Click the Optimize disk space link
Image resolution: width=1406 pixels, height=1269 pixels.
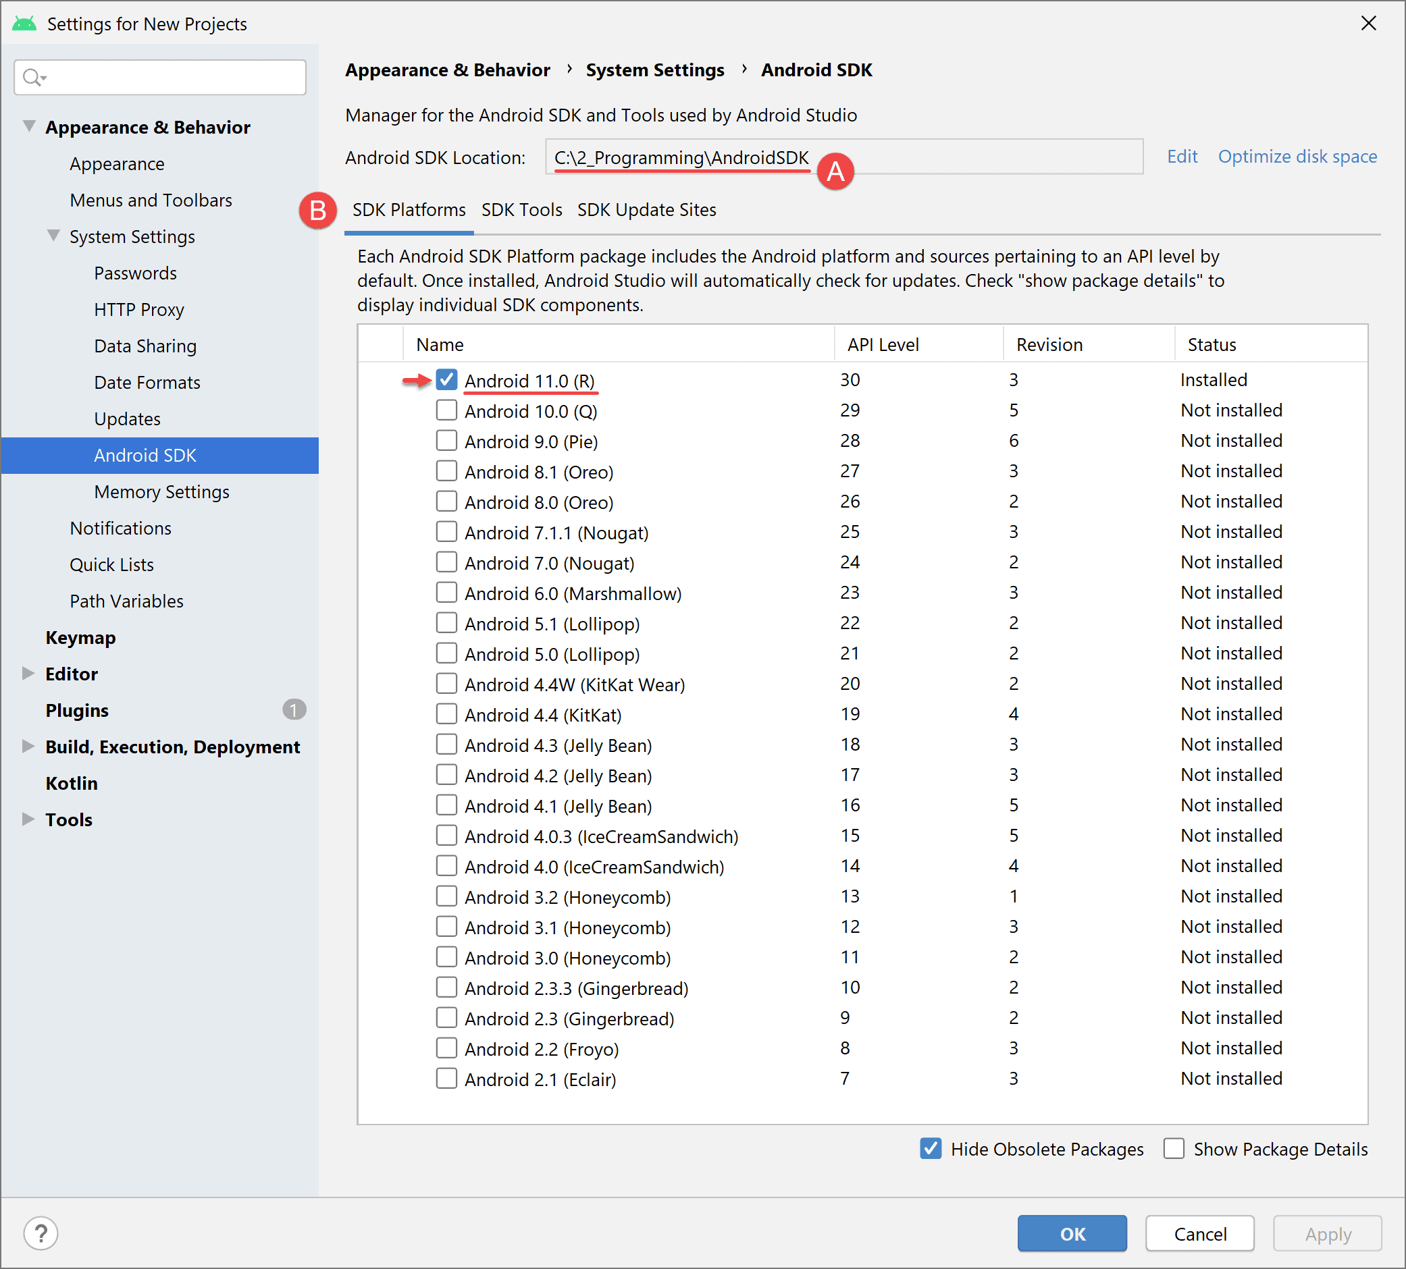pos(1297,156)
